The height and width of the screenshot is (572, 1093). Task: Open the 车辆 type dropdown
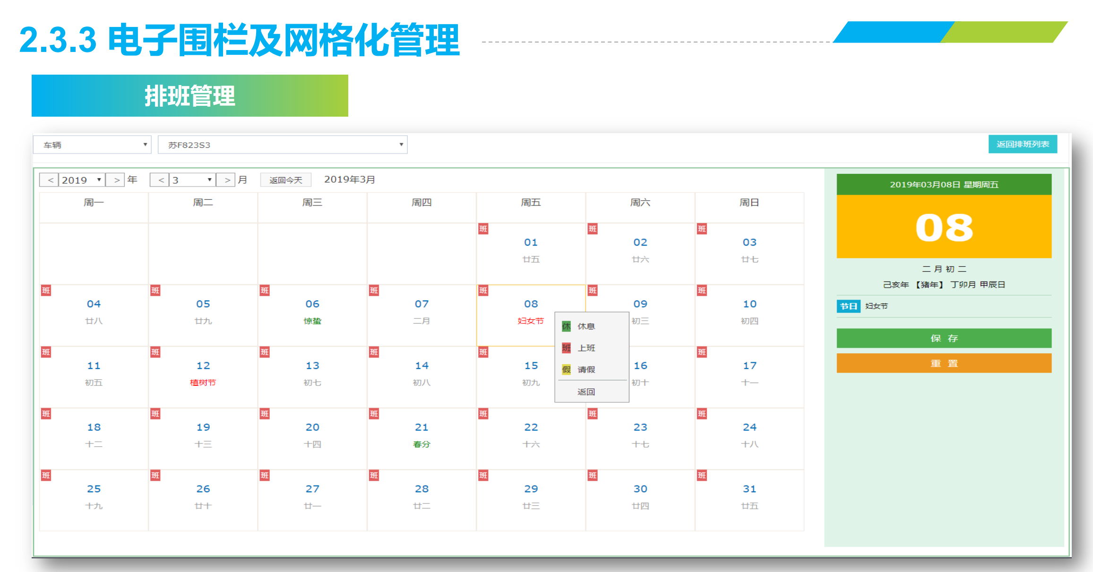(93, 145)
